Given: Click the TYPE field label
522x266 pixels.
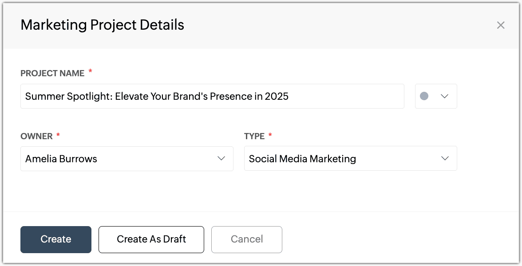Looking at the screenshot, I should 254,136.
